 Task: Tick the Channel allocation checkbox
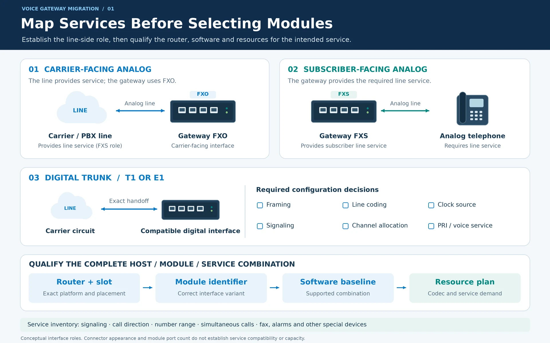pyautogui.click(x=345, y=226)
